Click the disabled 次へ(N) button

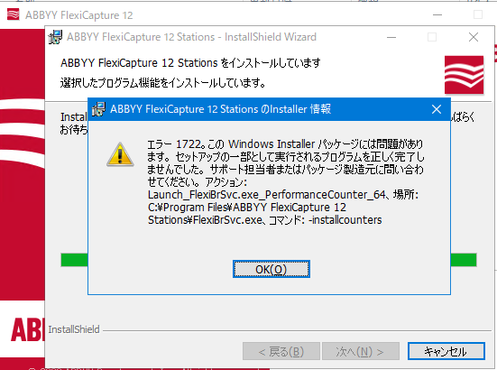tap(361, 351)
